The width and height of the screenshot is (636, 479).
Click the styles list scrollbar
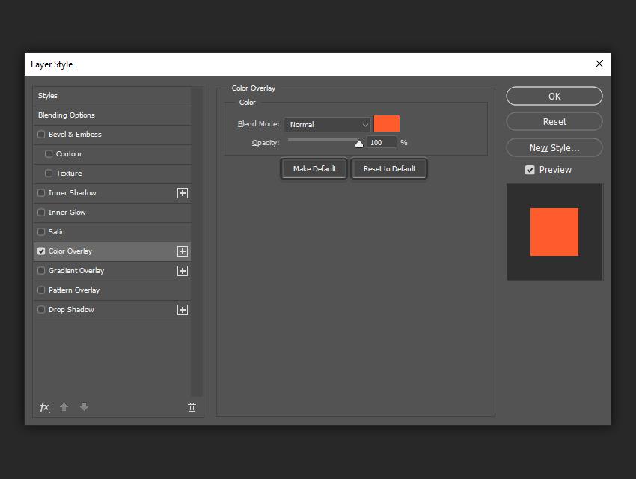pos(197,241)
